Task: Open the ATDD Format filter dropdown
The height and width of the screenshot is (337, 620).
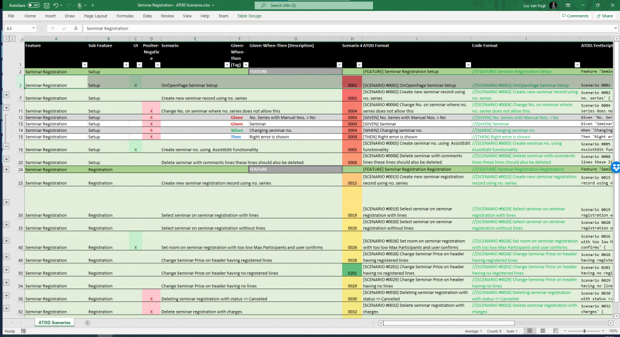Action: [x=468, y=65]
